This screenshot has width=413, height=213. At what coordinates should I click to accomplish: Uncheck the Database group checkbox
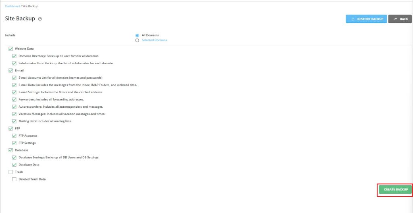pyautogui.click(x=10, y=150)
